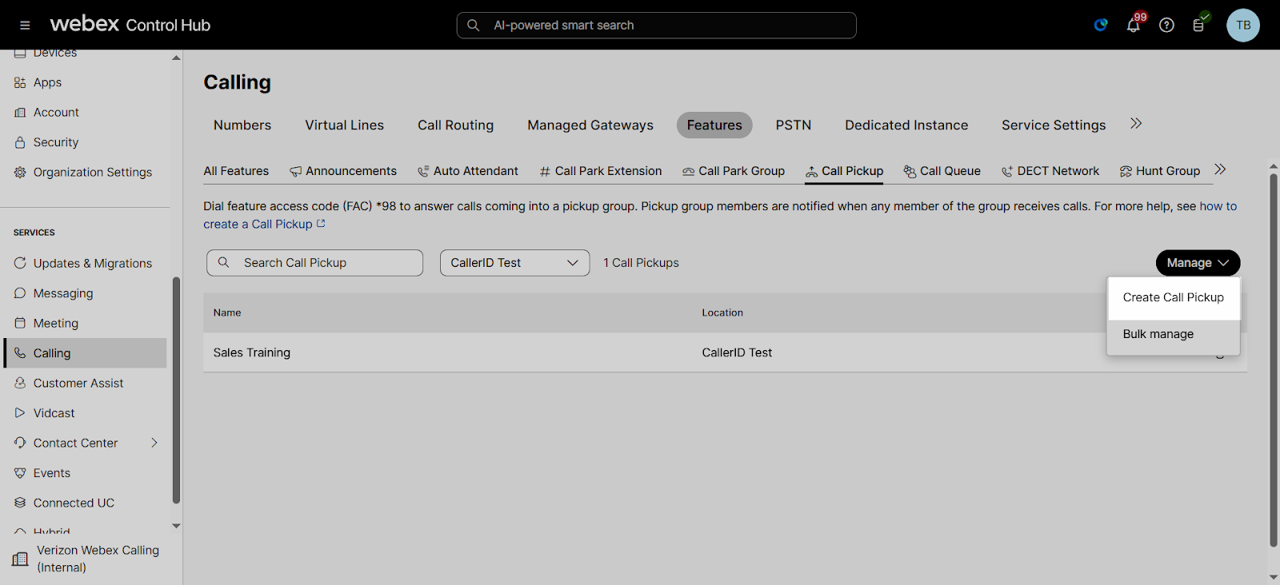Click the AI-powered smart search box
Screen dimensions: 1280x585
point(656,26)
